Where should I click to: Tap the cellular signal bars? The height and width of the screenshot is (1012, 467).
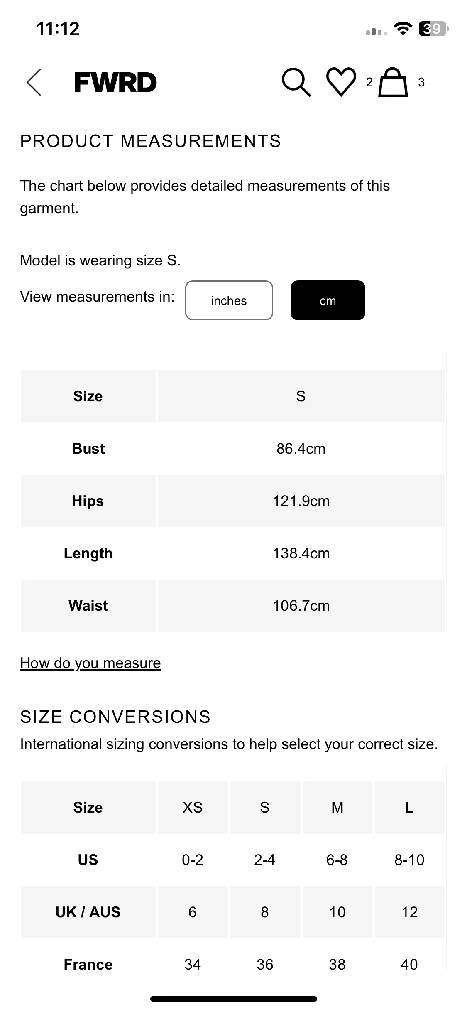(x=377, y=32)
